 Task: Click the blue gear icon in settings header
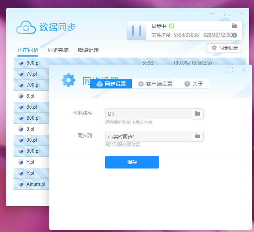pos(68,80)
